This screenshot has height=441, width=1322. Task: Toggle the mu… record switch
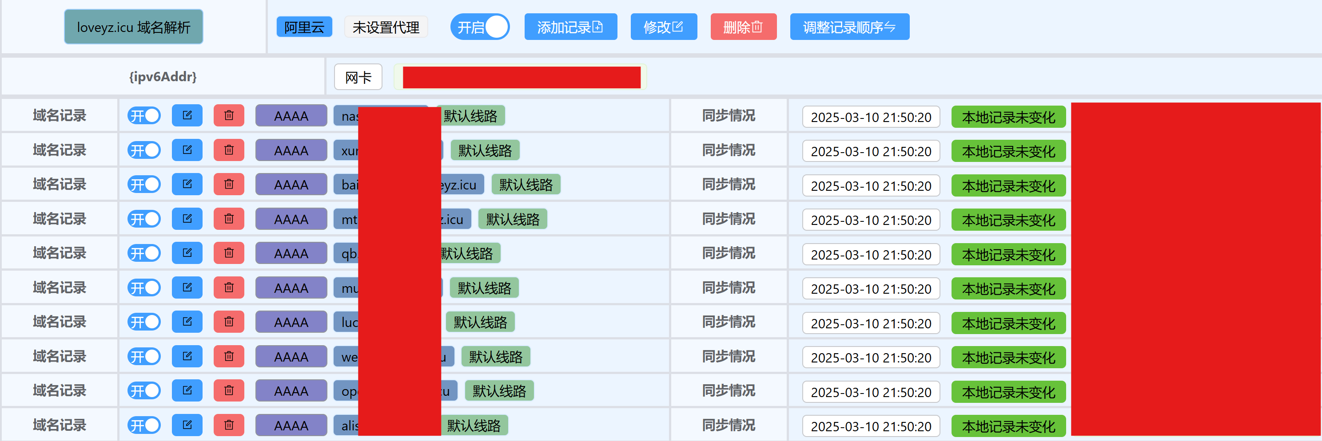[x=144, y=287]
